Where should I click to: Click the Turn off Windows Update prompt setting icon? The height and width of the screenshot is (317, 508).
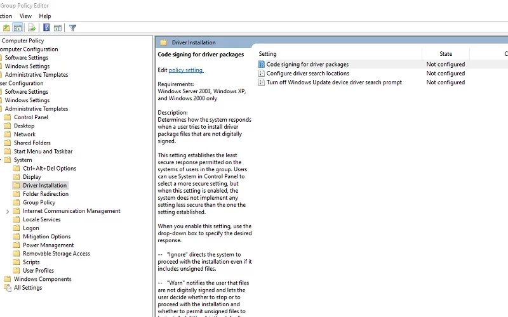click(262, 82)
